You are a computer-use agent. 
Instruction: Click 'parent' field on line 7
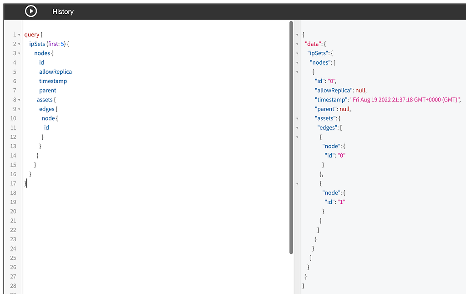pos(47,91)
